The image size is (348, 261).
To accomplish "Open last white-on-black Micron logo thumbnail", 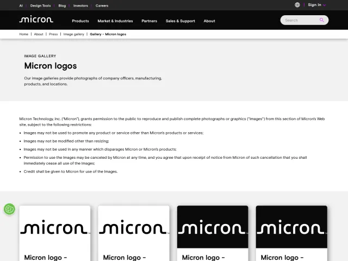I will tap(291, 227).
